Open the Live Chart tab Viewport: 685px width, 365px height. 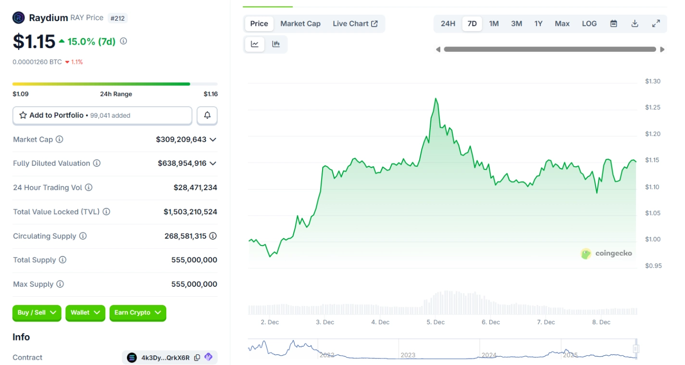coord(355,24)
